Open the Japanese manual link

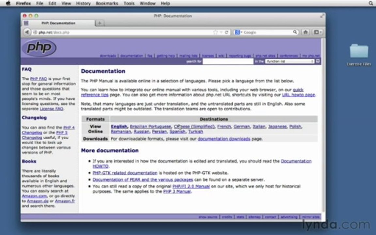pyautogui.click(x=277, y=126)
